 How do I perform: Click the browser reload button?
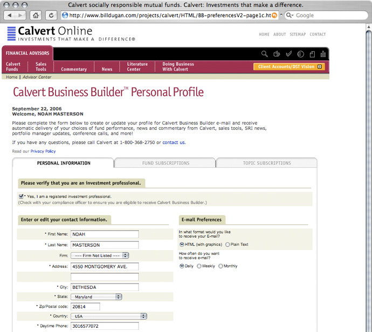pos(51,16)
